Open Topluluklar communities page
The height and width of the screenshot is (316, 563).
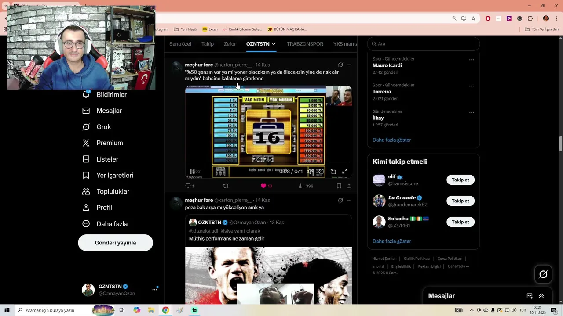click(106, 191)
